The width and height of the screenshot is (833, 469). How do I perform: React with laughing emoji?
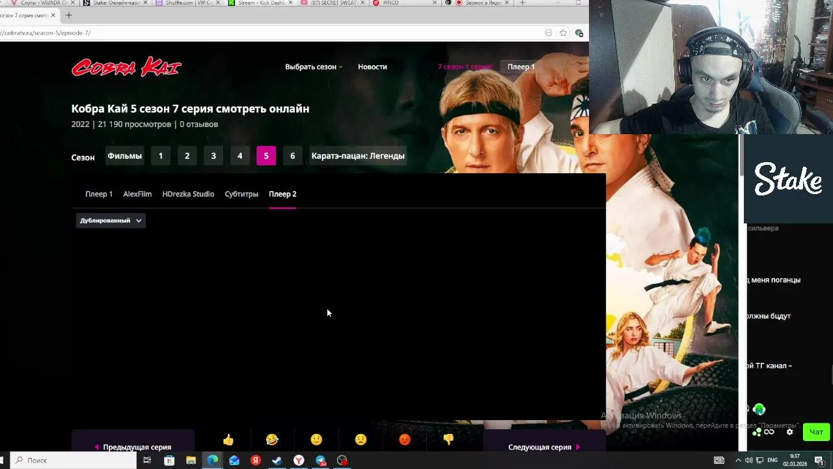pyautogui.click(x=272, y=440)
